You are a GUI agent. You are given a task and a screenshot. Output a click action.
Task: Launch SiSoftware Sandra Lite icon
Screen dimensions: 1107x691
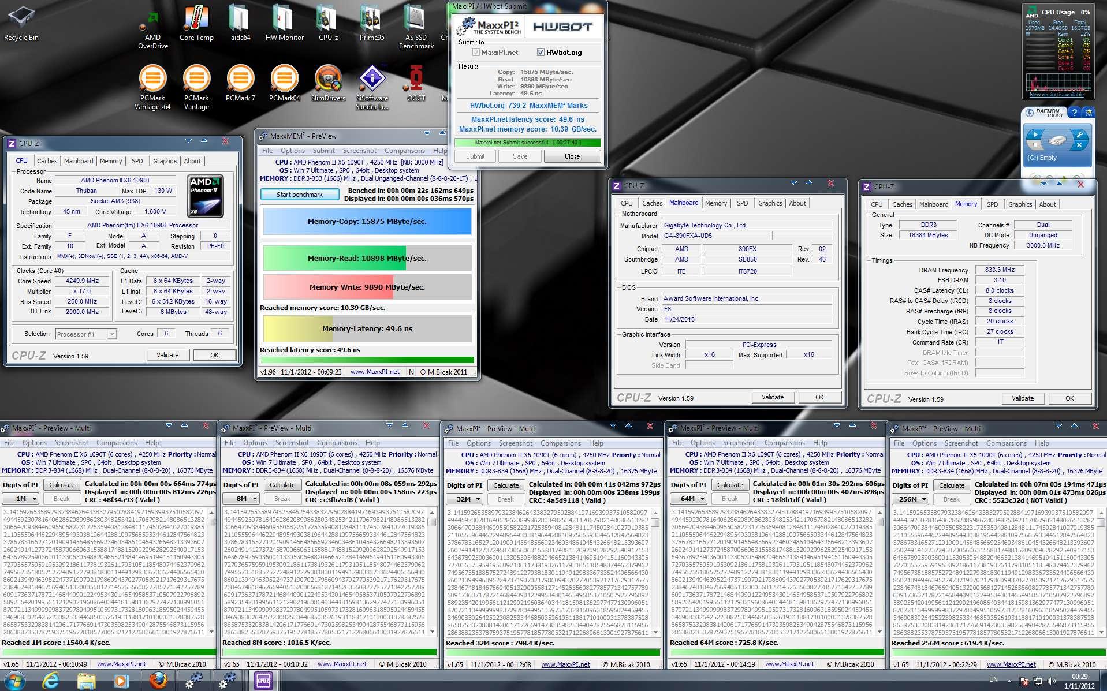pos(372,88)
